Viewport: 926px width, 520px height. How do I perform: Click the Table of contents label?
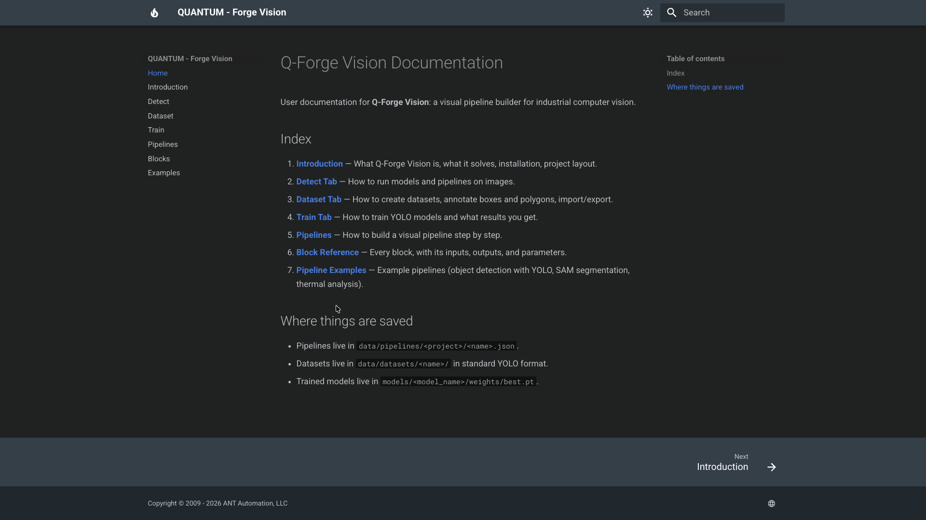[695, 59]
